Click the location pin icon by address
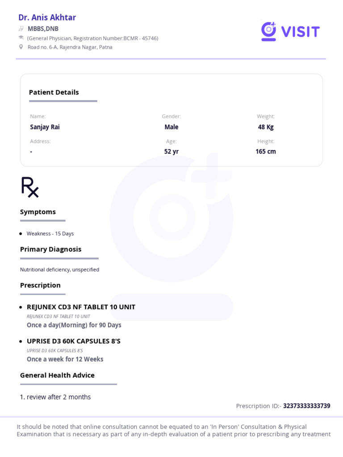Image resolution: width=343 pixels, height=457 pixels. (x=21, y=47)
